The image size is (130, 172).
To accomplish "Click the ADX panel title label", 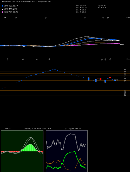I will [x=49, y=129].
